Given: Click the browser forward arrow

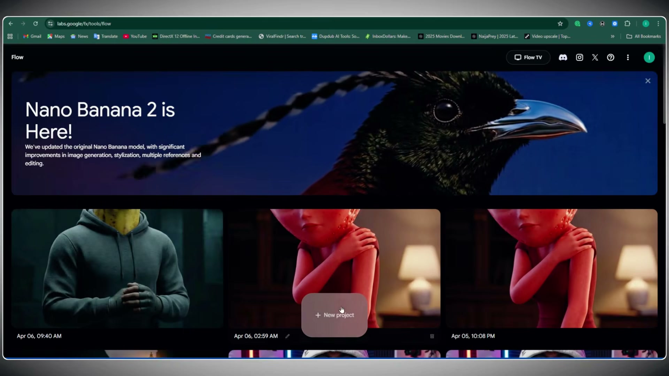Looking at the screenshot, I should point(23,24).
